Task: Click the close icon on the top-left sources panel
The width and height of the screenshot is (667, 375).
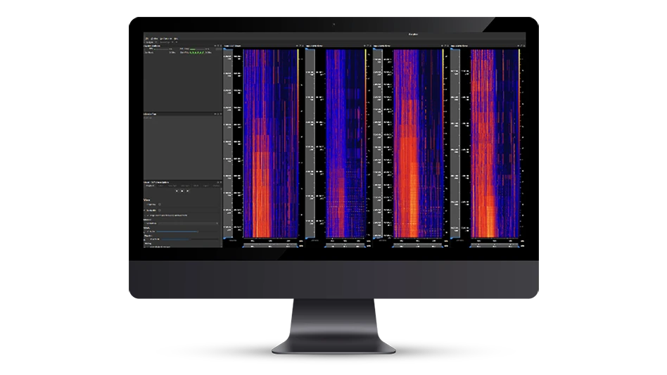Action: click(220, 46)
